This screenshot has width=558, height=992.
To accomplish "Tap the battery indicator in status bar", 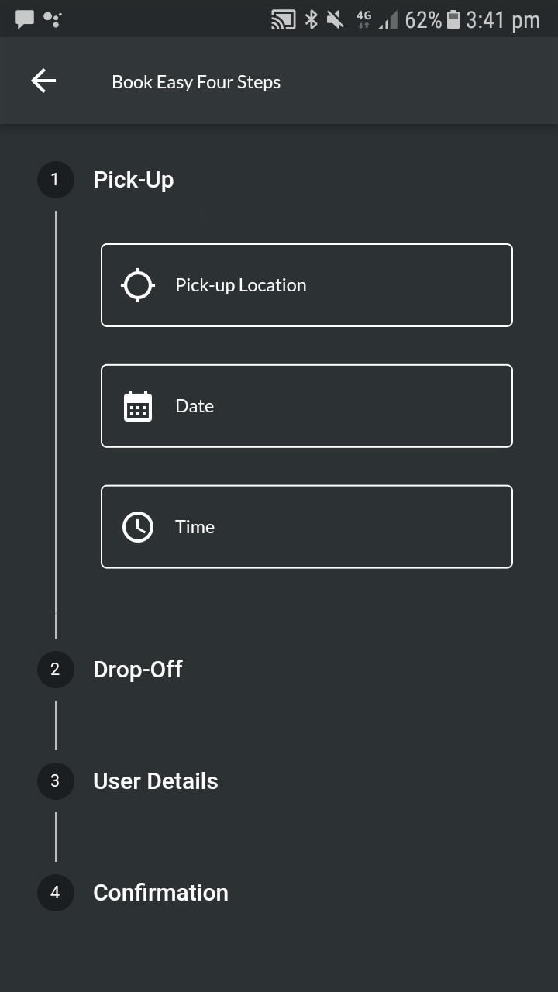I will pyautogui.click(x=454, y=19).
